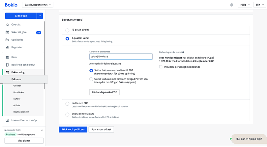This screenshot has width=267, height=147.
Task: Click the Fakturering invoice icon
Action: [x=7, y=72]
